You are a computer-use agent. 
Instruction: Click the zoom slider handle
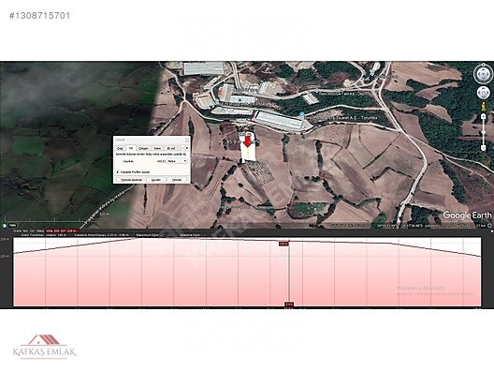(x=484, y=132)
